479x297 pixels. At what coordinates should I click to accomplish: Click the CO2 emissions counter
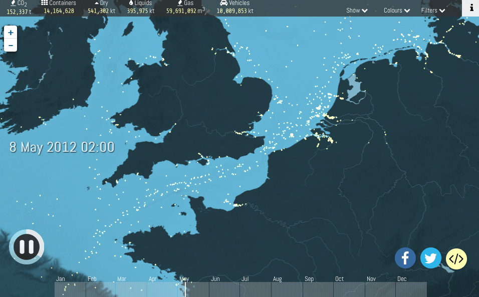[19, 7]
